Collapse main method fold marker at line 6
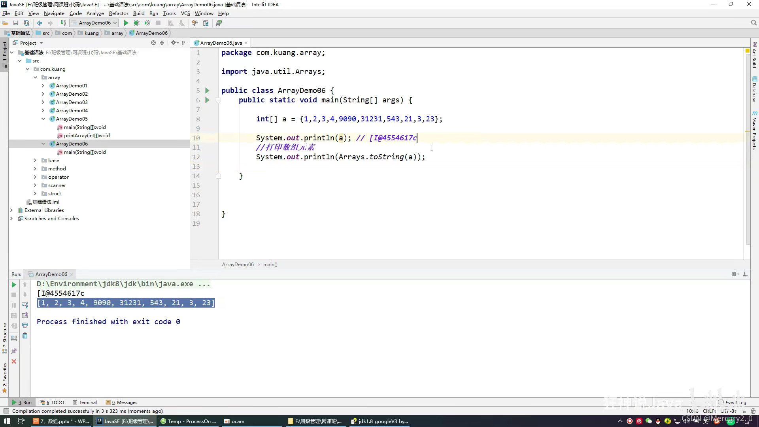Viewport: 759px width, 427px height. click(x=218, y=100)
